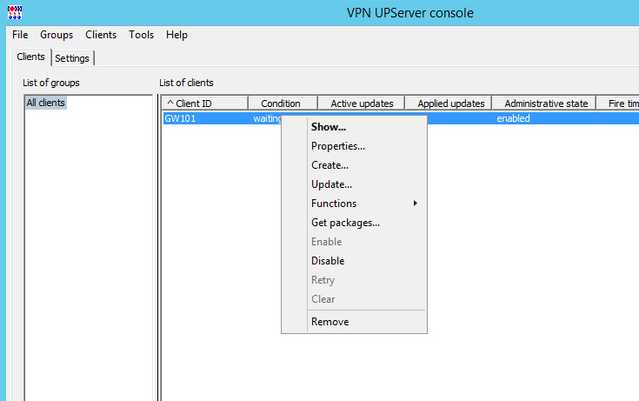Click the Active updates column header
Screen dimensions: 639x401
click(362, 104)
